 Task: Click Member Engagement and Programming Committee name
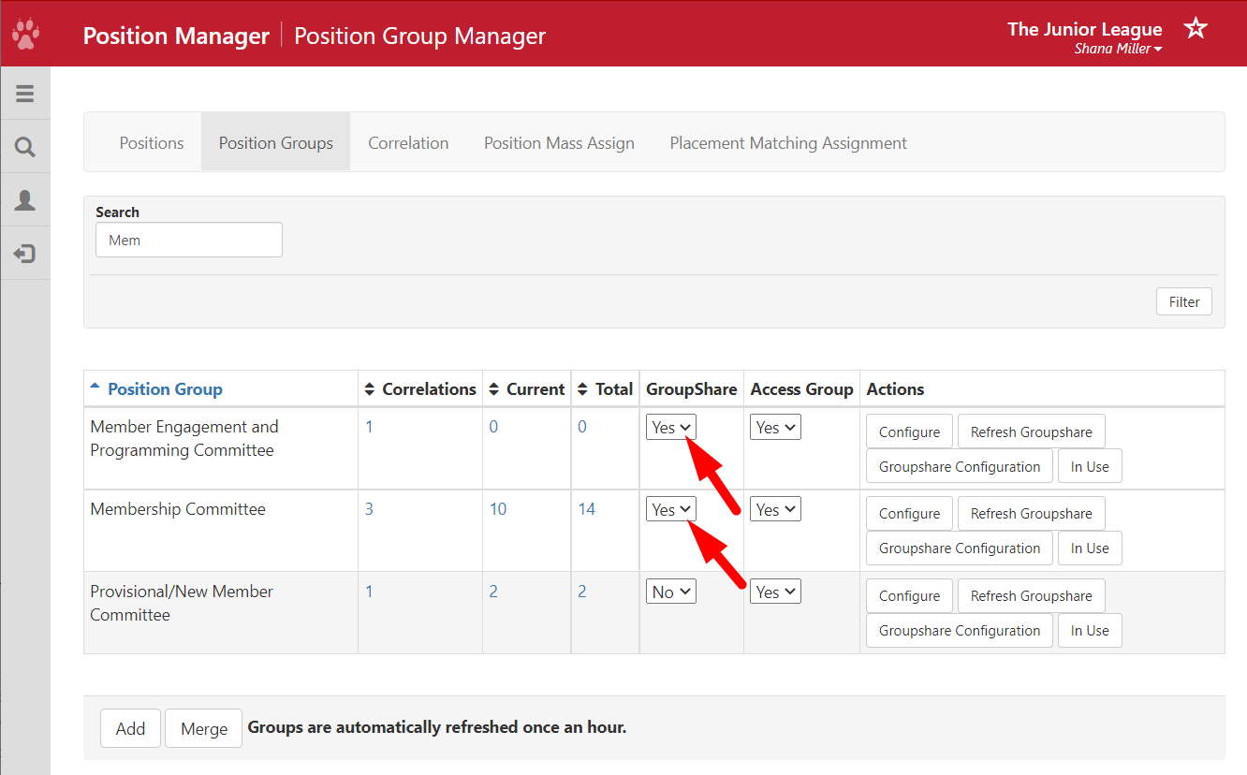184,438
